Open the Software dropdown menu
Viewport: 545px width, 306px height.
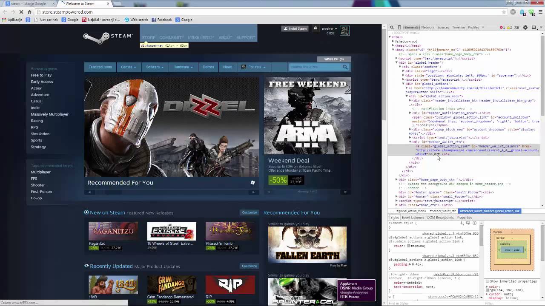coord(155,67)
